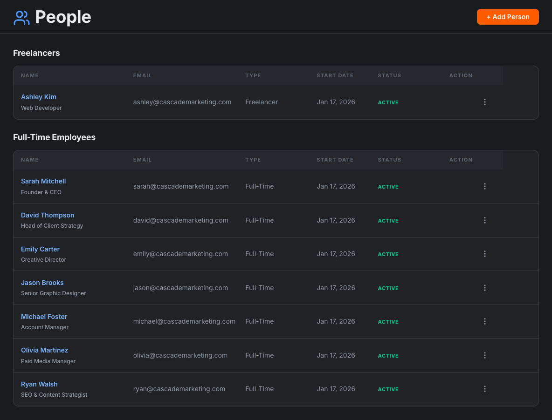Screen dimensions: 552x420
Task: Open actions menu for Emily Carter
Action: [x=485, y=254]
